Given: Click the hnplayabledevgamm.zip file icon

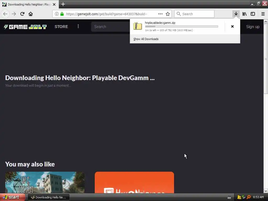Looking at the screenshot, I should (138, 26).
